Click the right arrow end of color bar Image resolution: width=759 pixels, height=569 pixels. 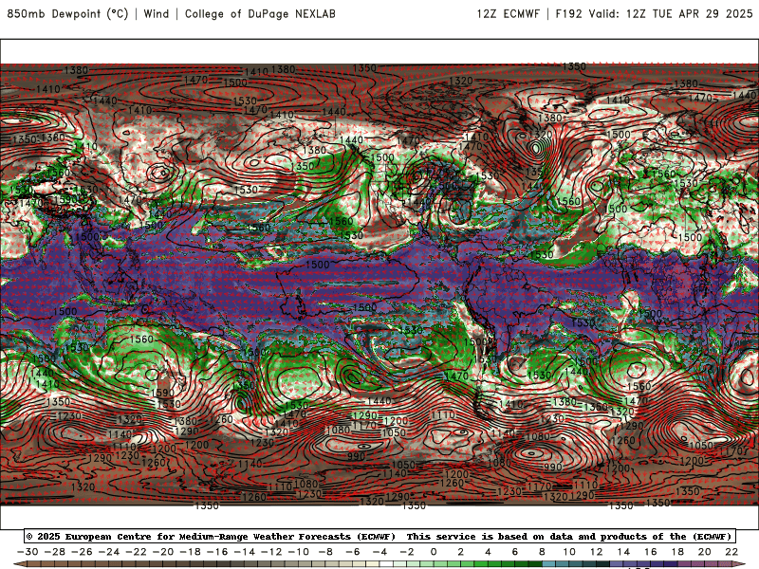click(739, 565)
